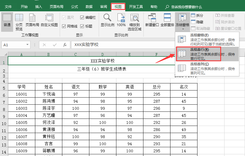This screenshot has height=156, width=245.
Task: Click the disabled 取消隐藏 unhide button
Action: click(201, 28)
